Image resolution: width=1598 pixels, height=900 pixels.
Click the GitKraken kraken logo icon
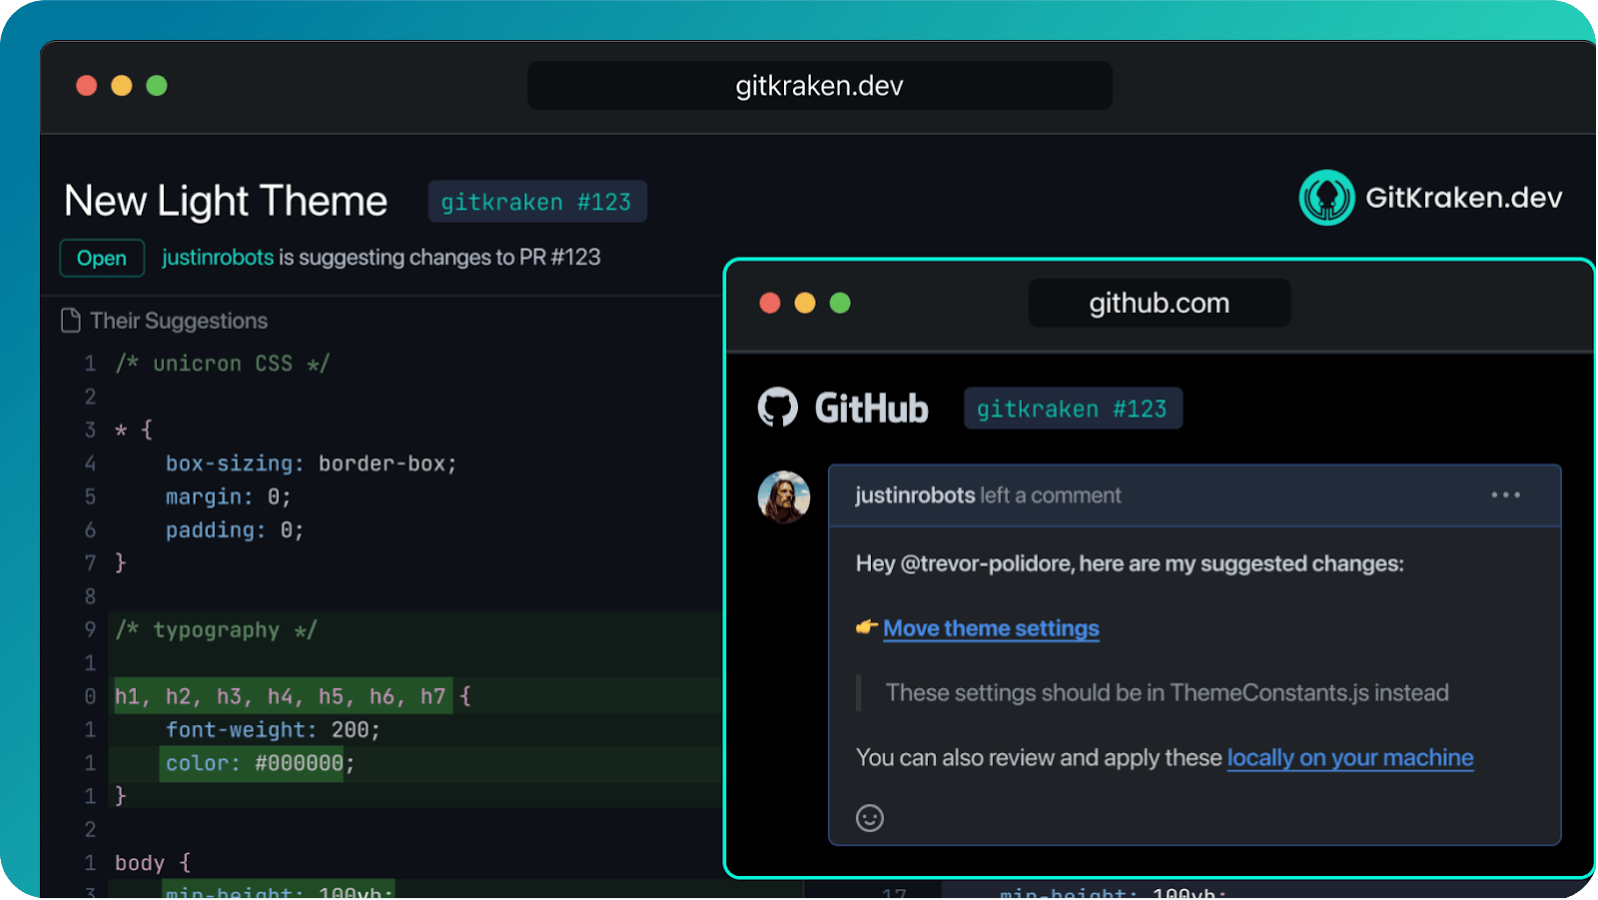[x=1326, y=198]
